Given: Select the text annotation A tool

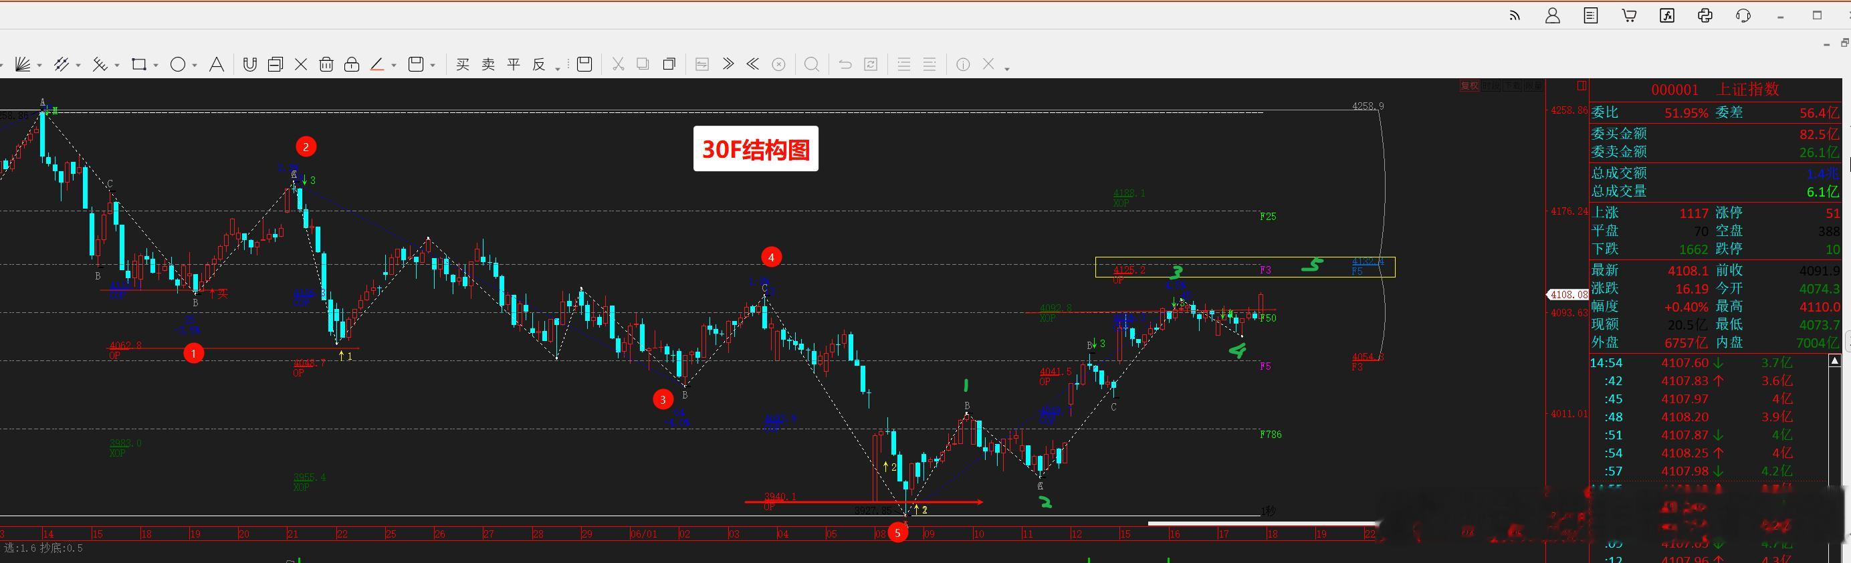Looking at the screenshot, I should pos(216,65).
